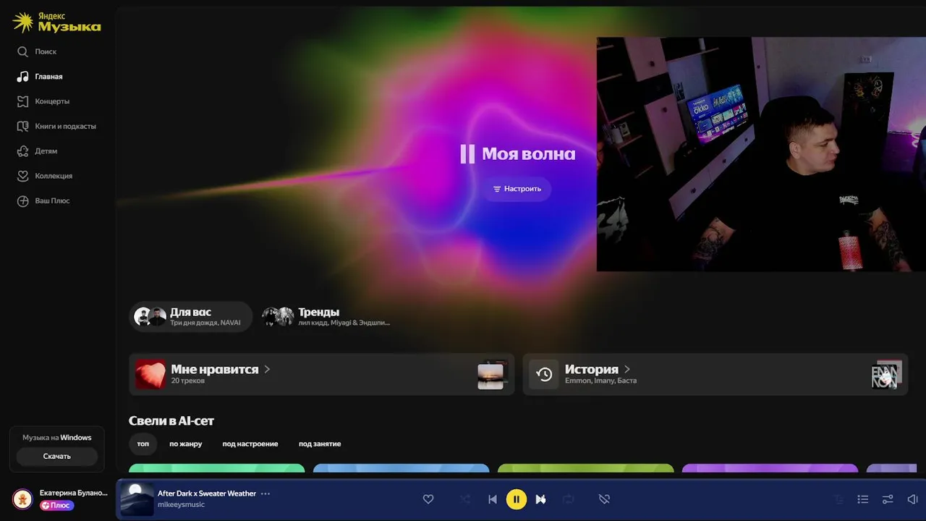Click the 20 треков text
This screenshot has width=926, height=521.
188,381
